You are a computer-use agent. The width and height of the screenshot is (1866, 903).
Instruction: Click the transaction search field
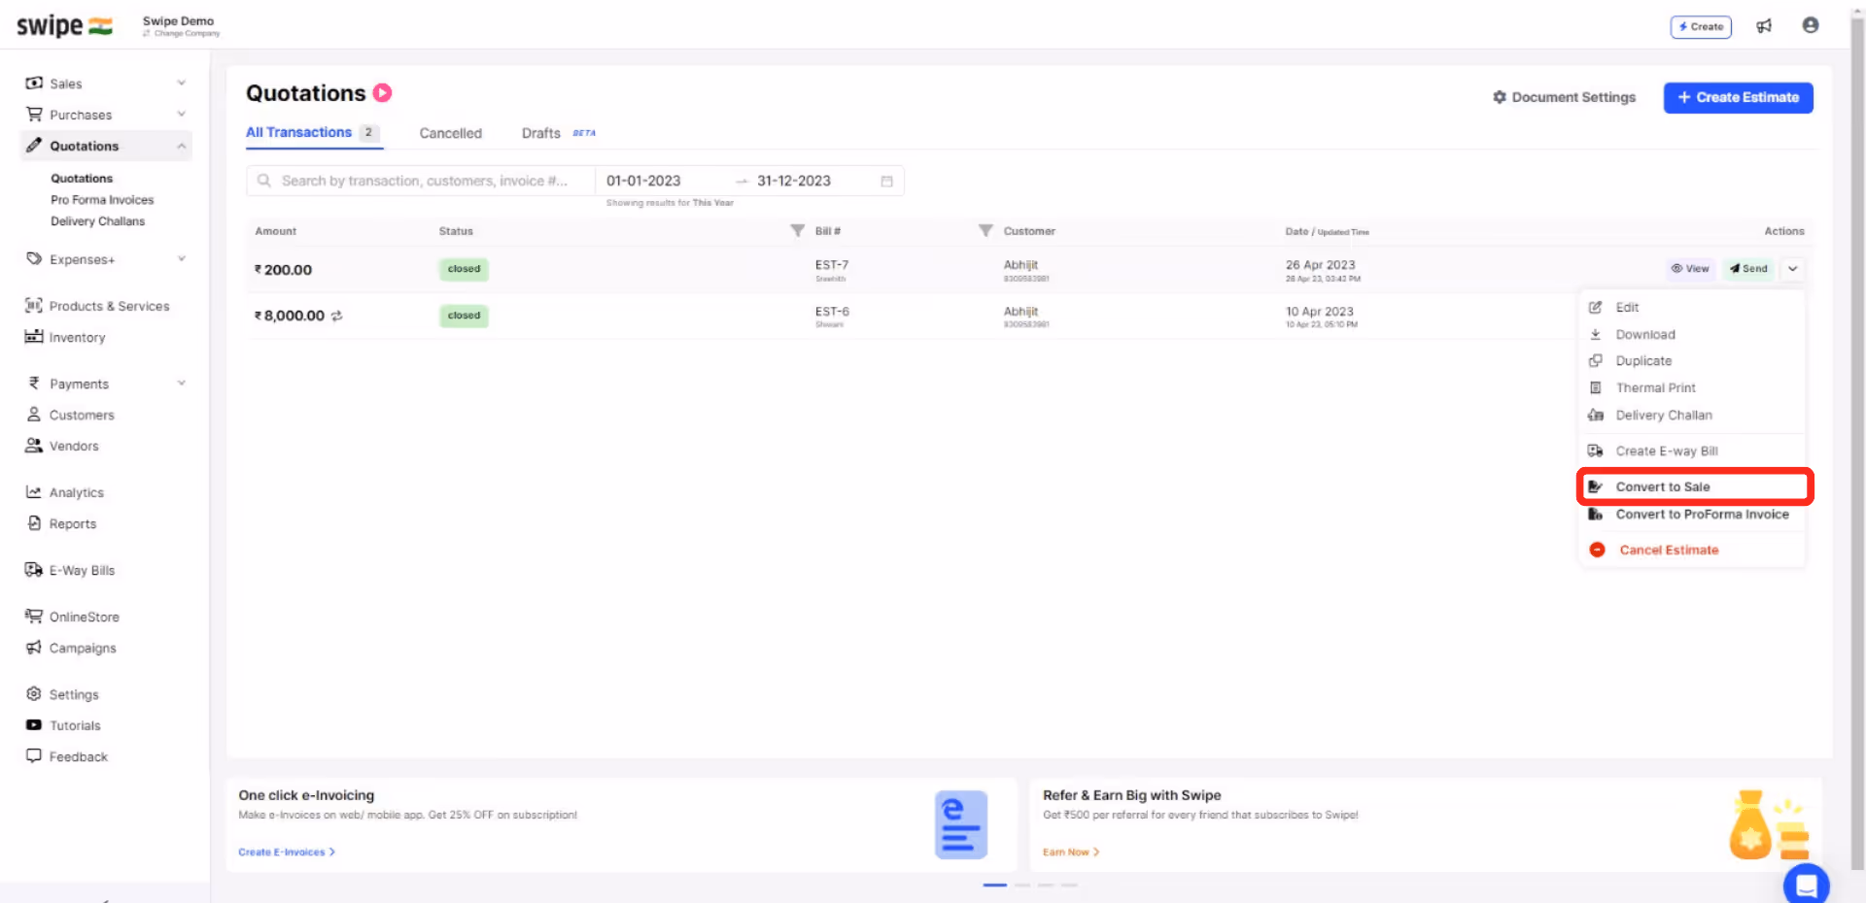[x=421, y=181]
